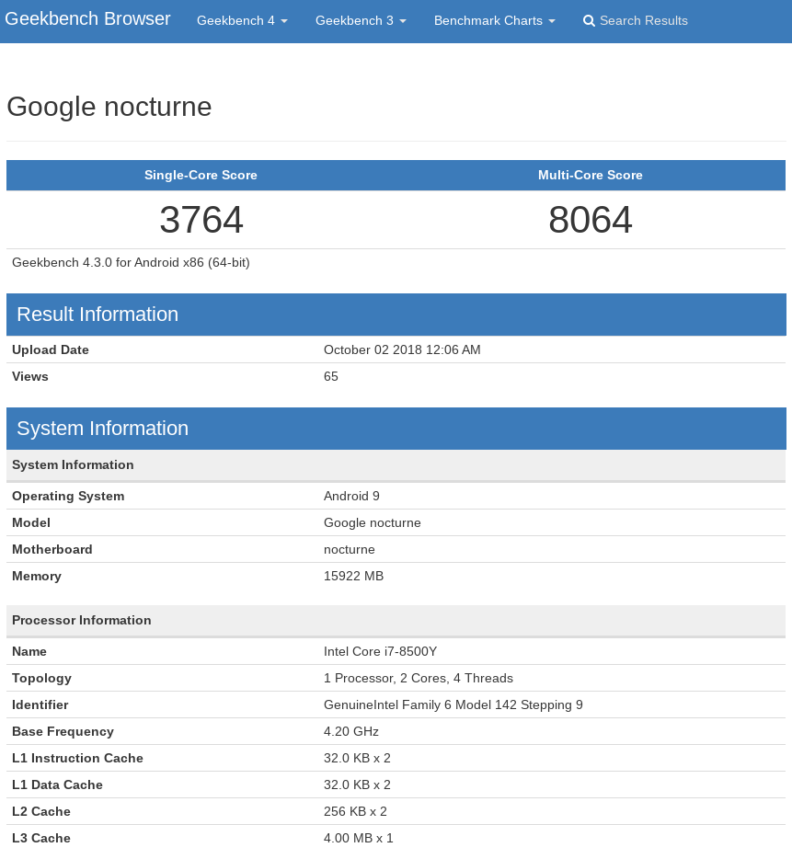Select the processor Name label

pos(29,651)
